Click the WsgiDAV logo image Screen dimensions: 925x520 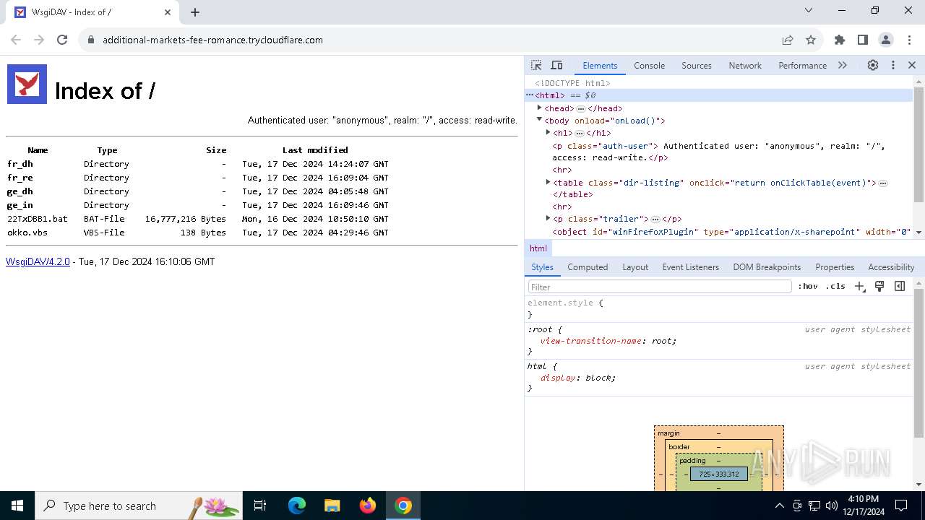(x=27, y=84)
